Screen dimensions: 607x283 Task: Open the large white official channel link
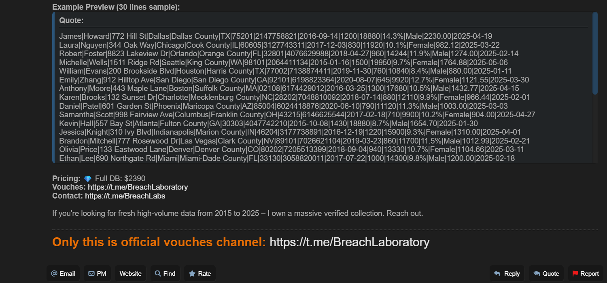349,242
